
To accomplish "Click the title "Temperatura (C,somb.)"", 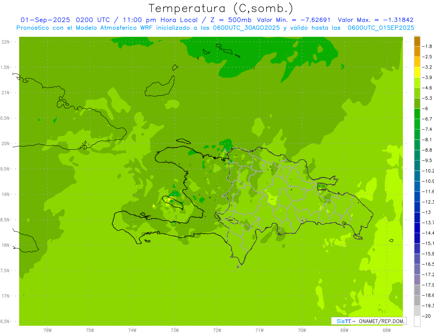I will (221, 8).
